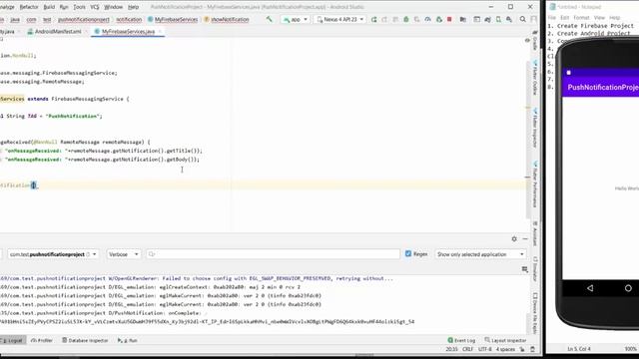Image resolution: width=639 pixels, height=359 pixels.
Task: Open the Tools menu
Action: point(79,7)
